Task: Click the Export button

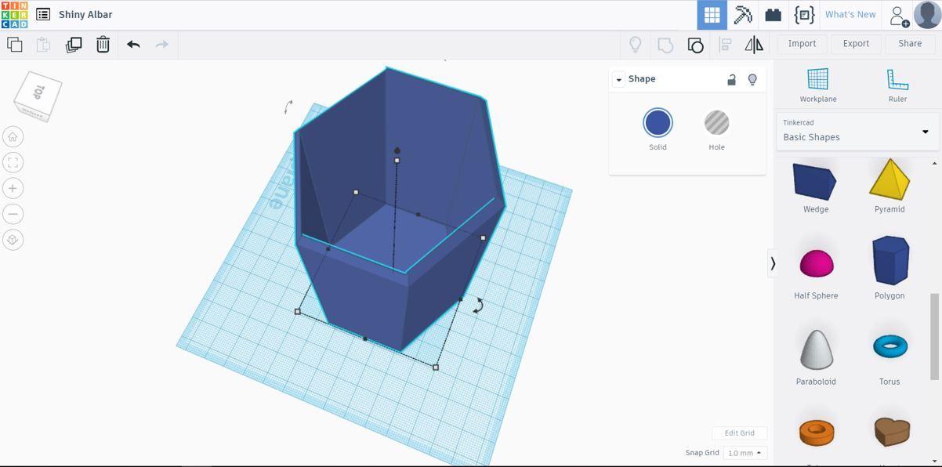Action: (855, 43)
